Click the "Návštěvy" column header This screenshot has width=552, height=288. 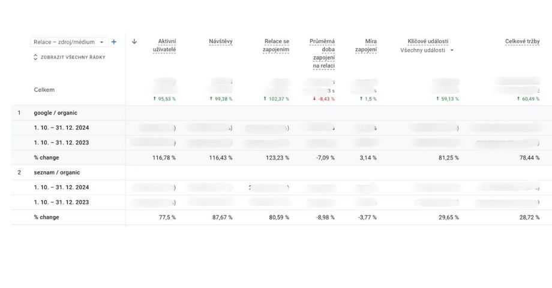(220, 41)
